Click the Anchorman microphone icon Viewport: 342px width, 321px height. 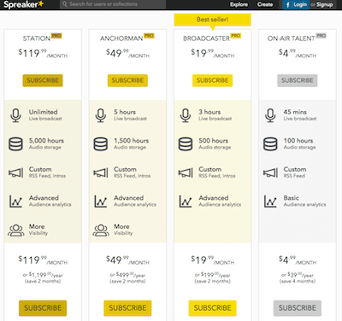(x=101, y=115)
